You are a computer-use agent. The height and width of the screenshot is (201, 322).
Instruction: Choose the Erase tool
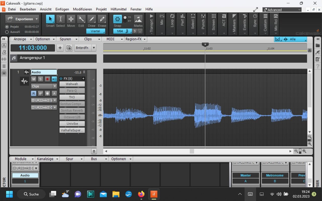pos(102,19)
